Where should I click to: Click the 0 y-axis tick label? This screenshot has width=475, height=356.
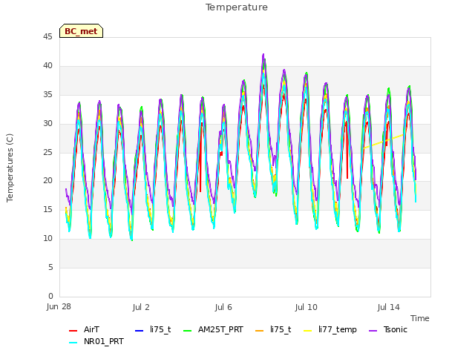50,296
